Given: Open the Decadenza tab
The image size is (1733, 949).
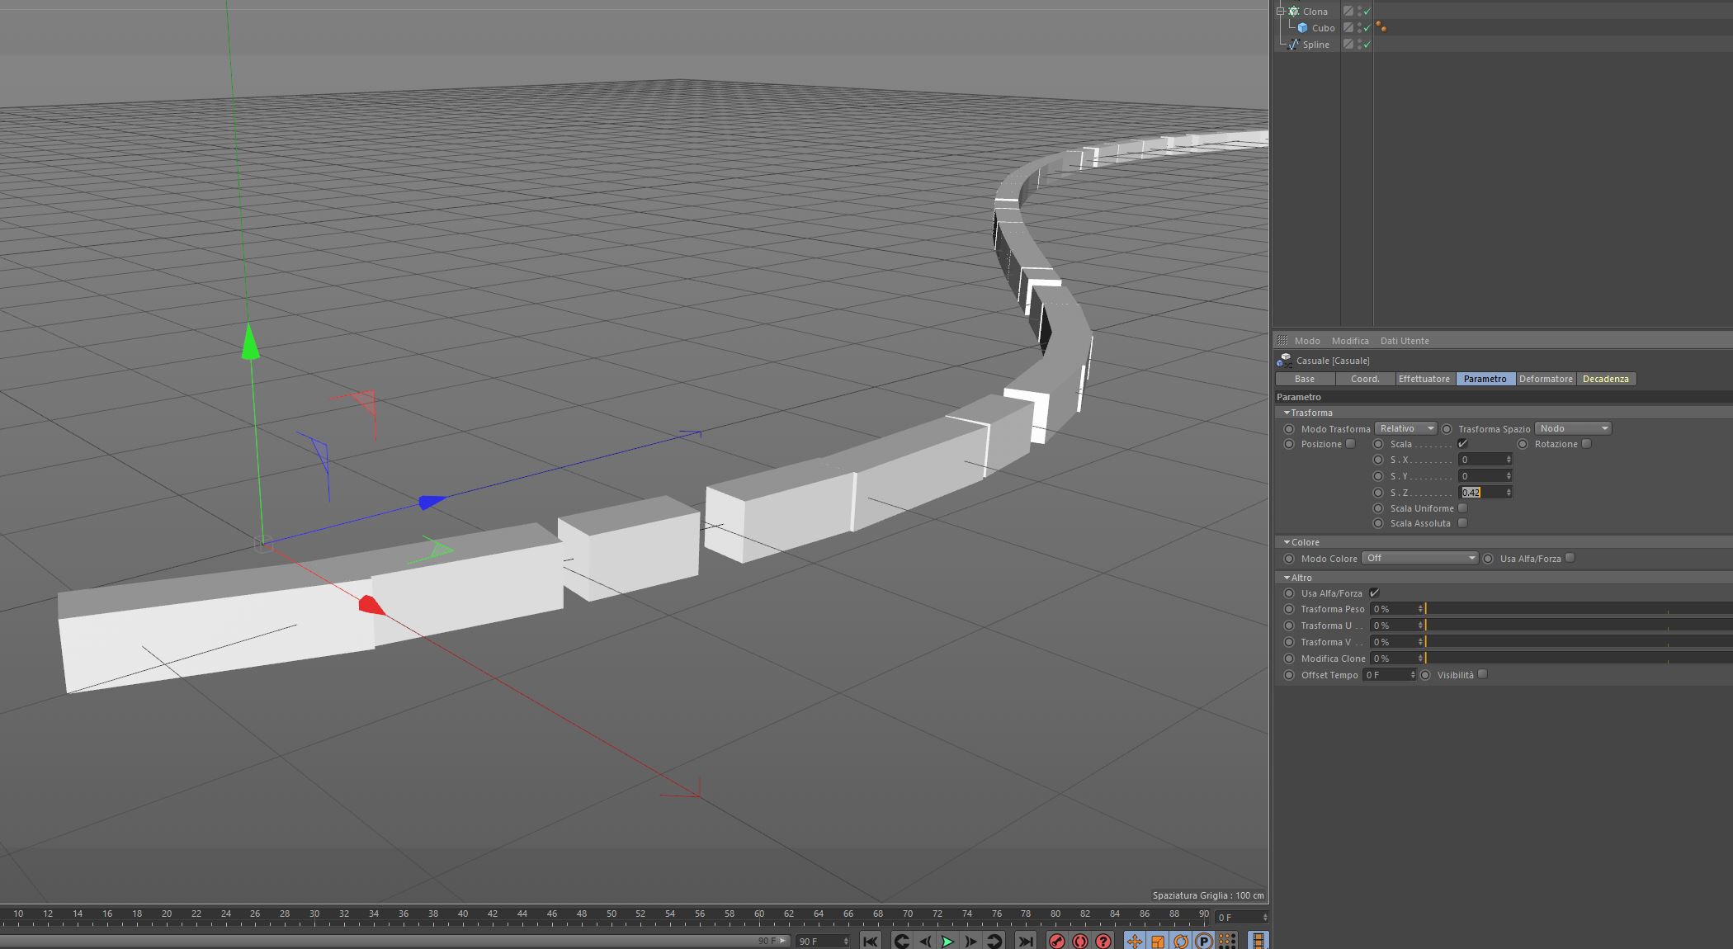Looking at the screenshot, I should [x=1605, y=379].
